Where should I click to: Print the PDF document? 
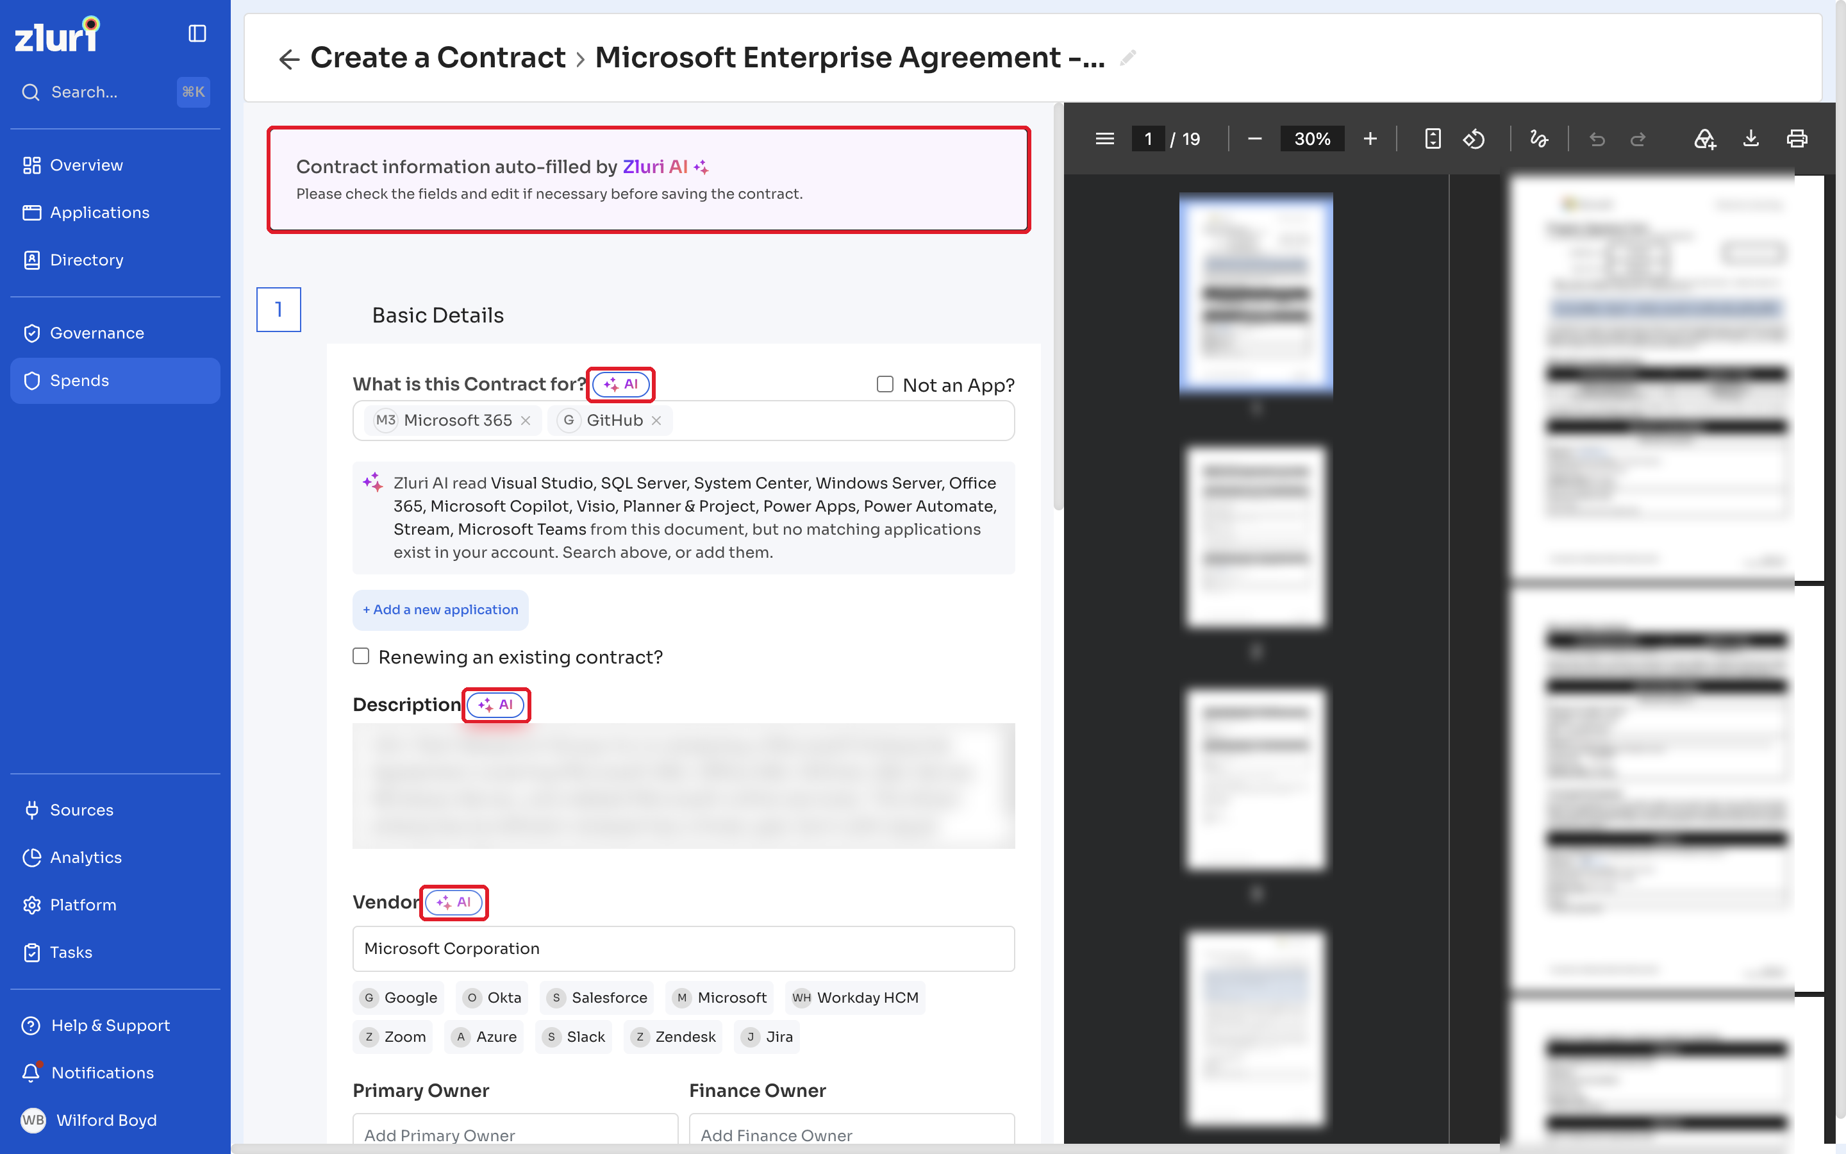point(1797,139)
